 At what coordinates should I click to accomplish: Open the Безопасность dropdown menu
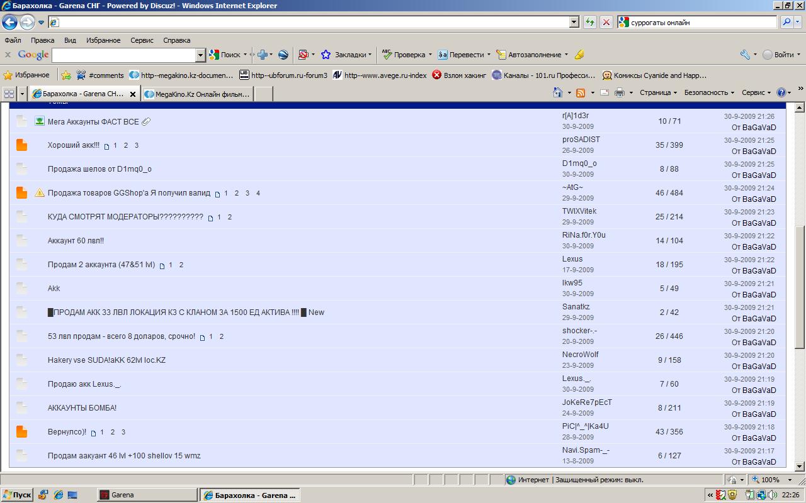pyautogui.click(x=709, y=92)
